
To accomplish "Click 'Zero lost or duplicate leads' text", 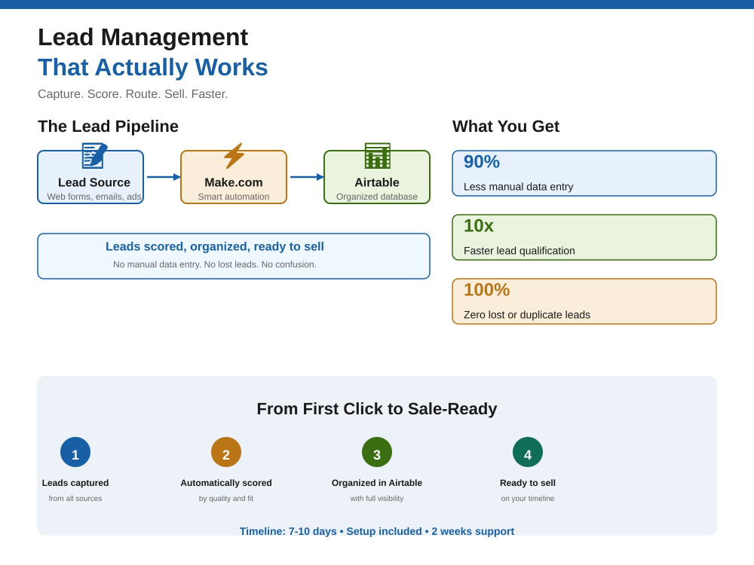I will coord(527,315).
